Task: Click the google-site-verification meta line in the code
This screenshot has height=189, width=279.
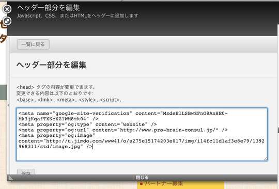Action: click(123, 113)
